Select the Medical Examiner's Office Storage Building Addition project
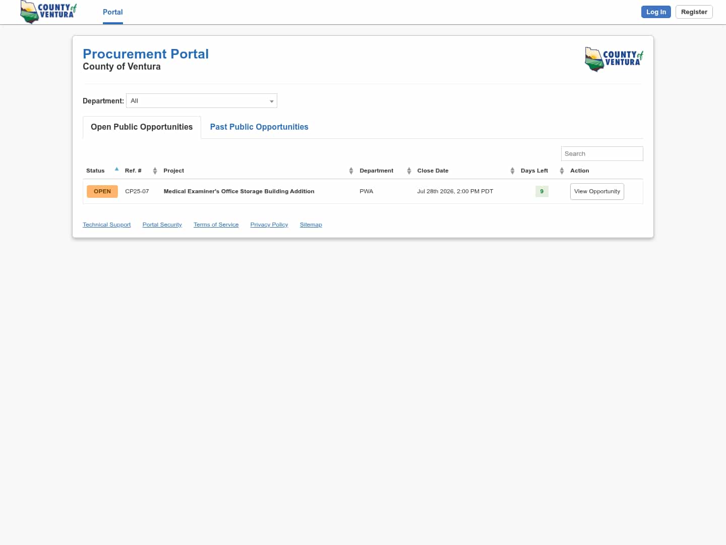The width and height of the screenshot is (726, 545). (239, 191)
